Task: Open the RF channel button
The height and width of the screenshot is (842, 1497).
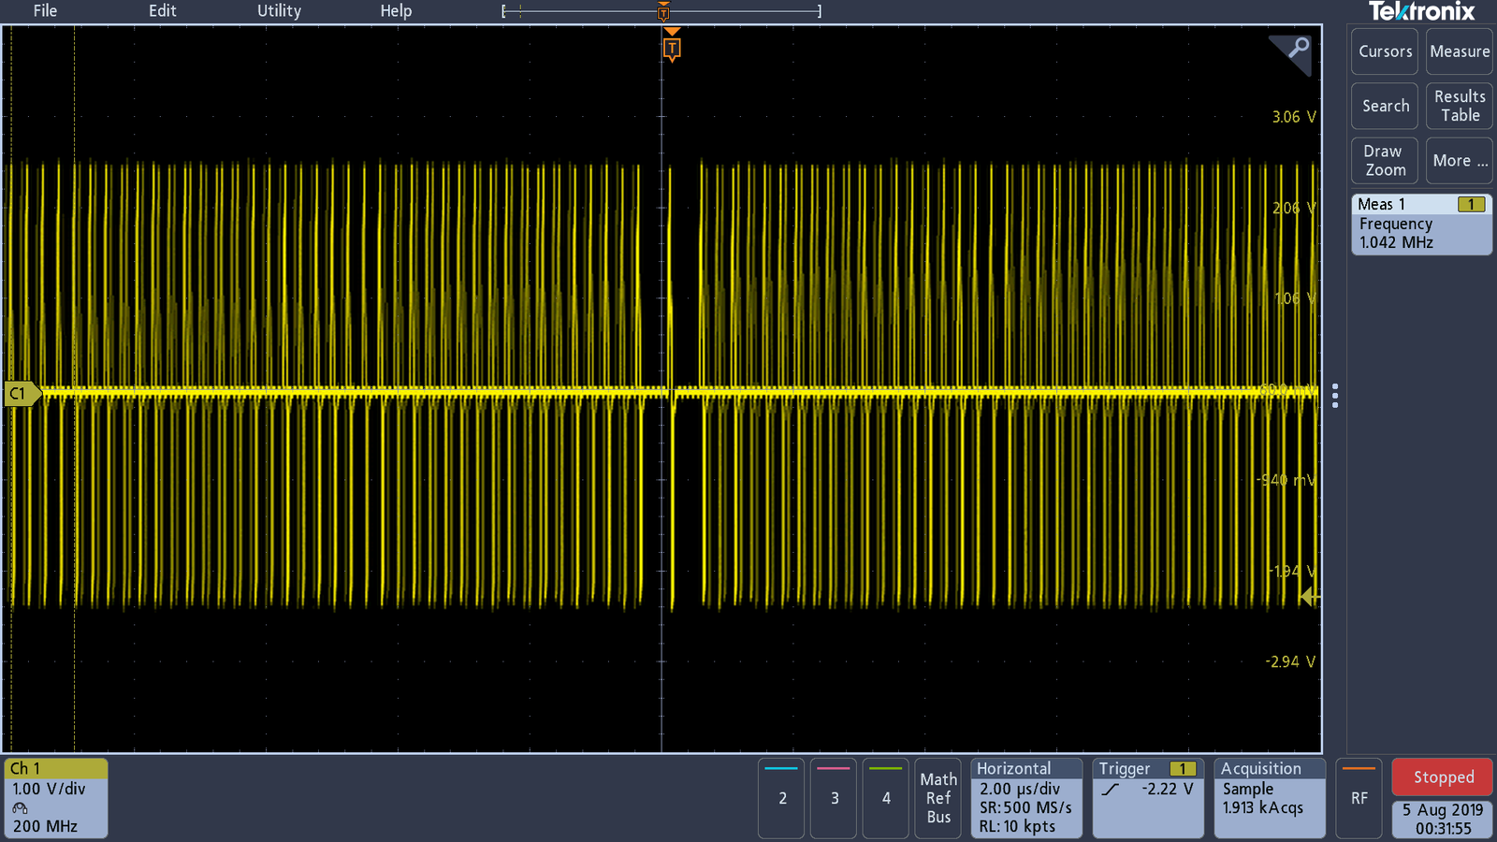Action: coord(1359,797)
